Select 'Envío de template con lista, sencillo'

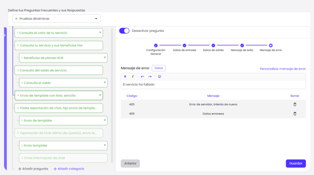pos(59,95)
